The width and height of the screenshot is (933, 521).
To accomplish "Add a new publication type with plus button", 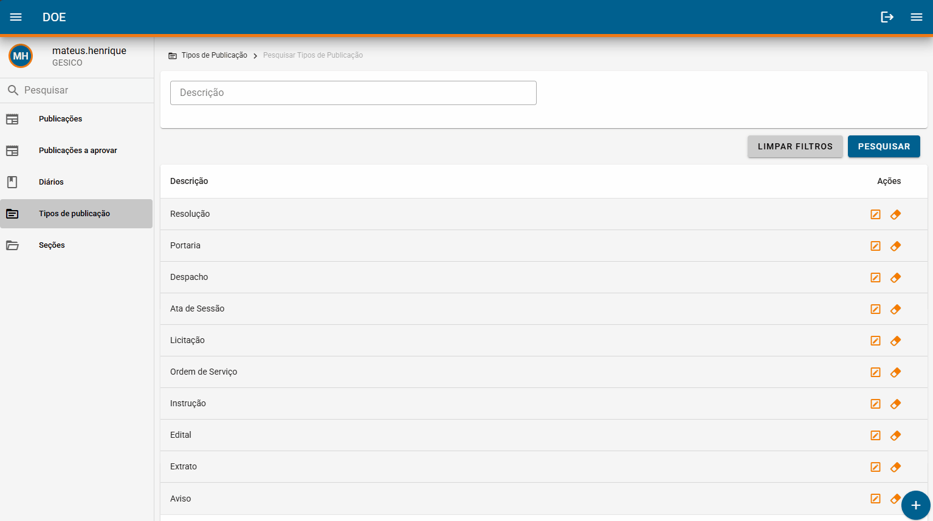I will pos(916,505).
